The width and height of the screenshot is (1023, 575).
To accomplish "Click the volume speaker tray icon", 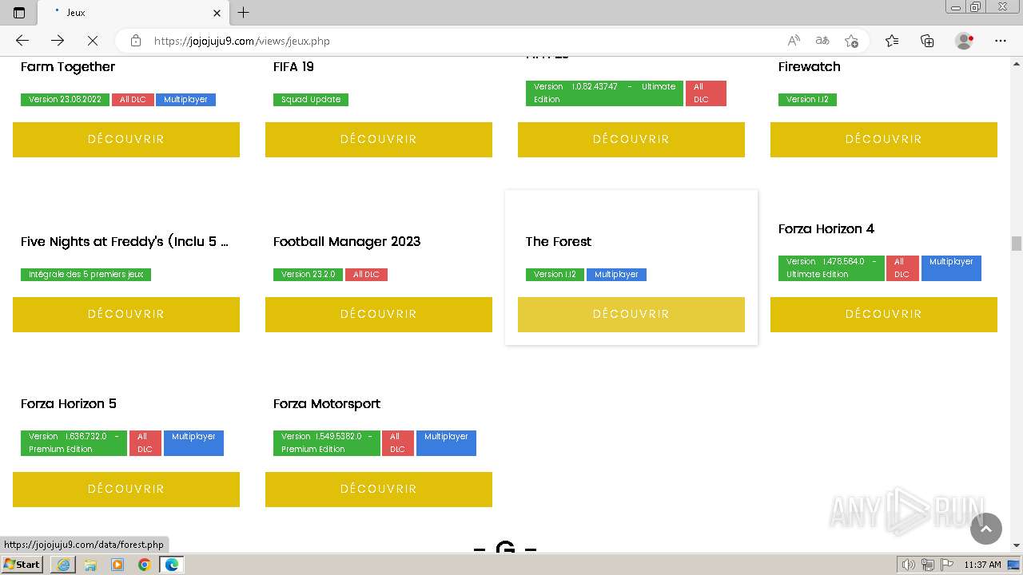I will (908, 565).
